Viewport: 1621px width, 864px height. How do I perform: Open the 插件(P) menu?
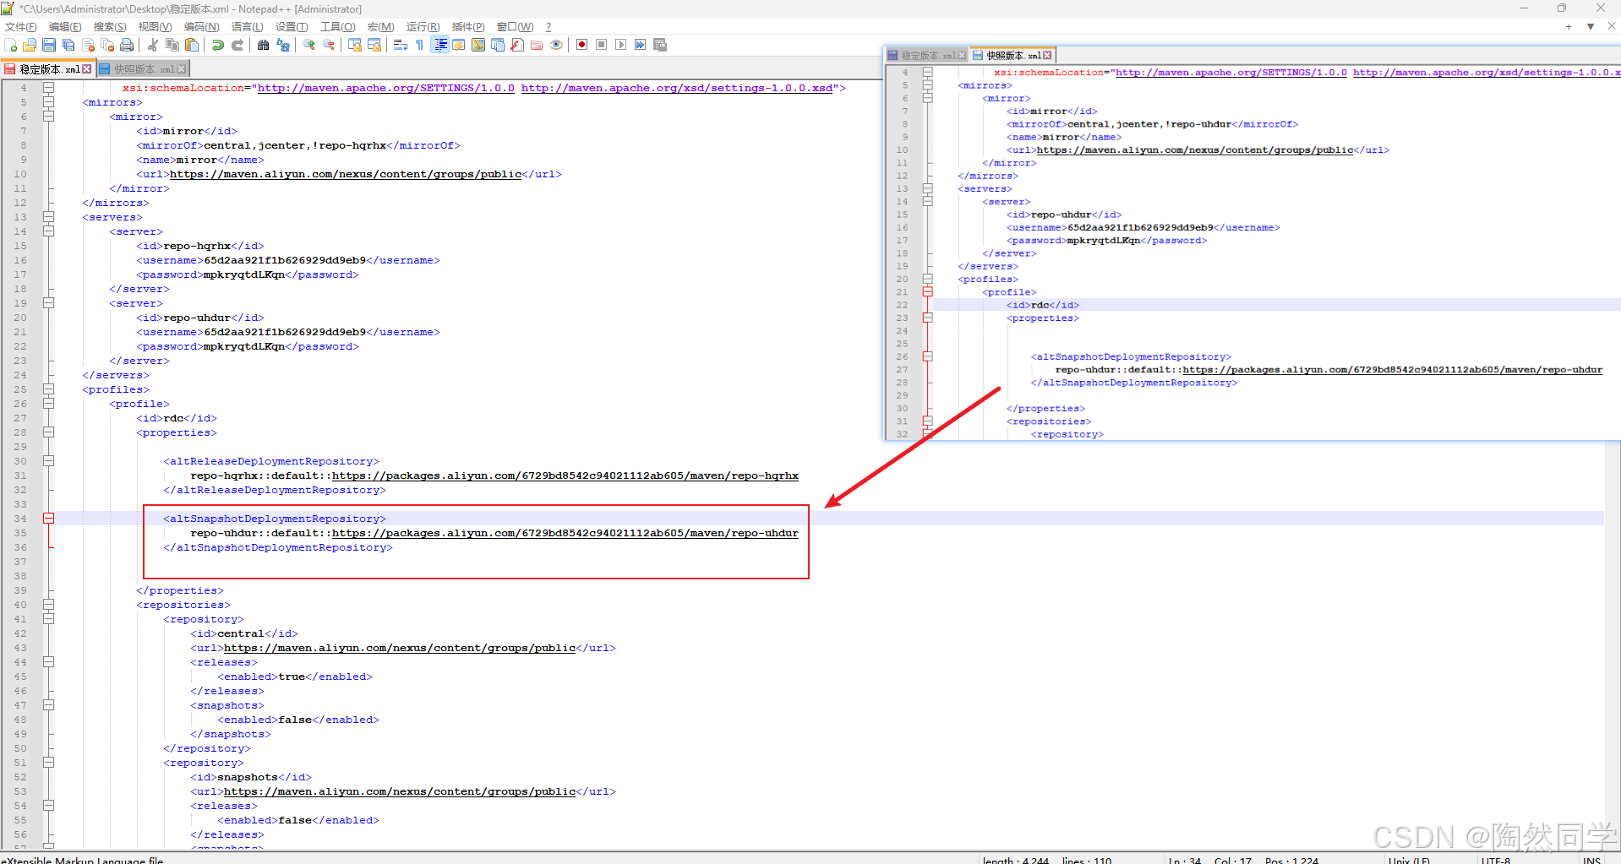click(468, 27)
